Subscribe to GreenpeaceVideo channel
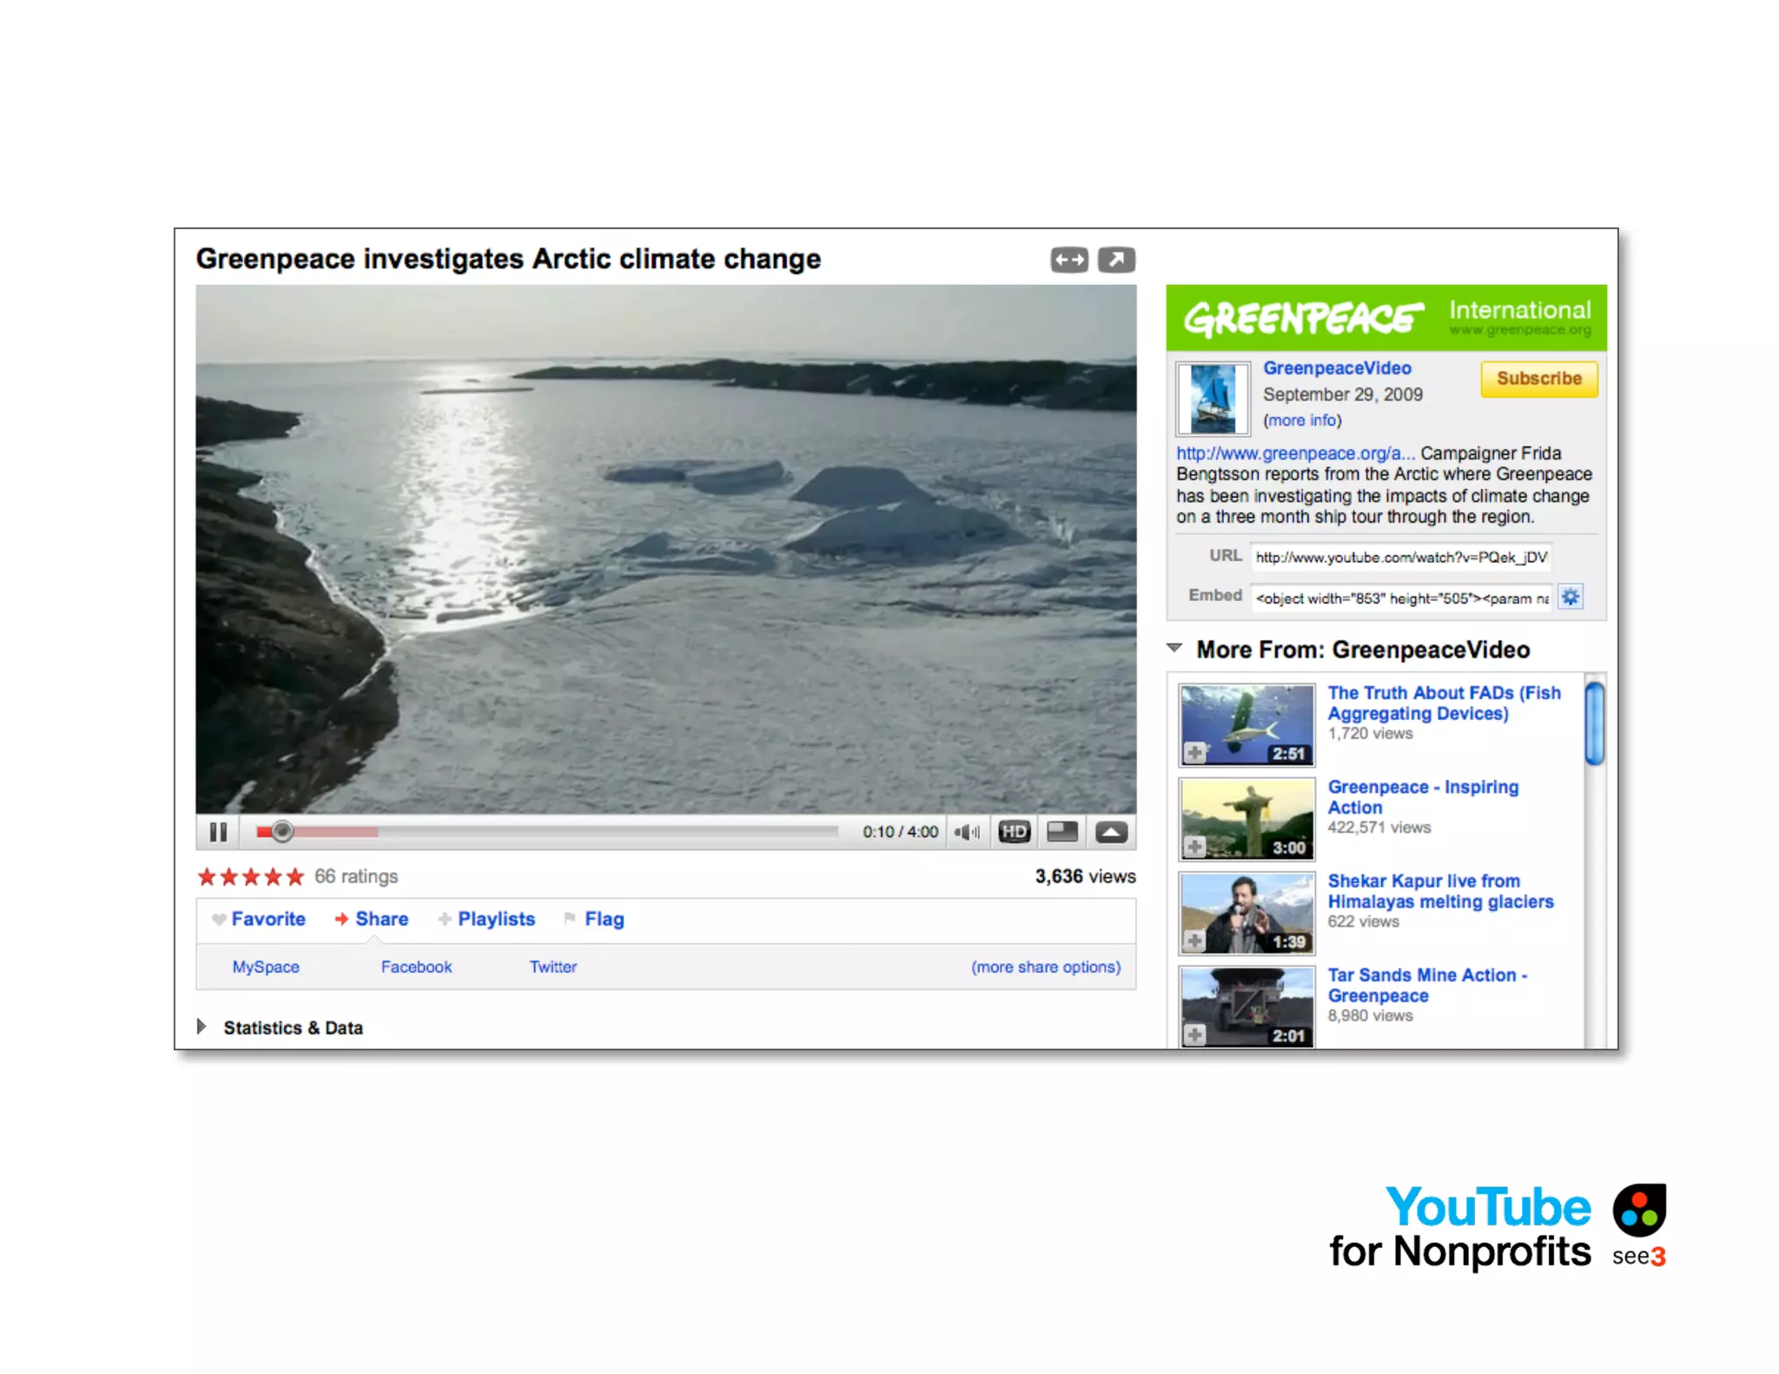 pyautogui.click(x=1538, y=379)
